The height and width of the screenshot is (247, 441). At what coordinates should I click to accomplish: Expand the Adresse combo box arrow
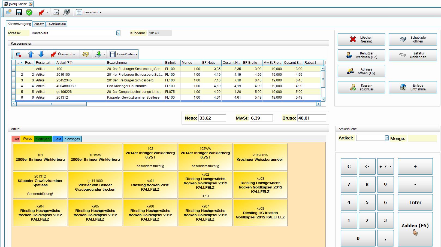point(118,33)
